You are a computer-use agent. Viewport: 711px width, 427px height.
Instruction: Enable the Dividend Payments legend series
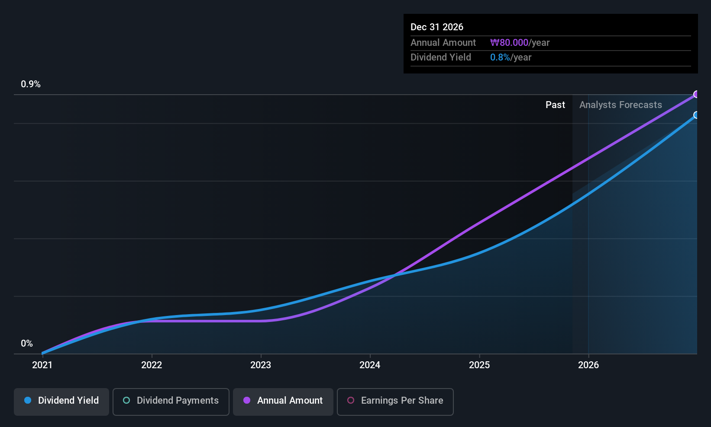pyautogui.click(x=171, y=401)
